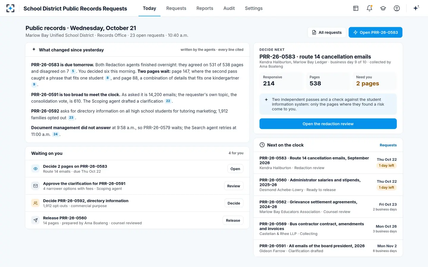Click clock icon next to Next on the clock

tap(262, 145)
